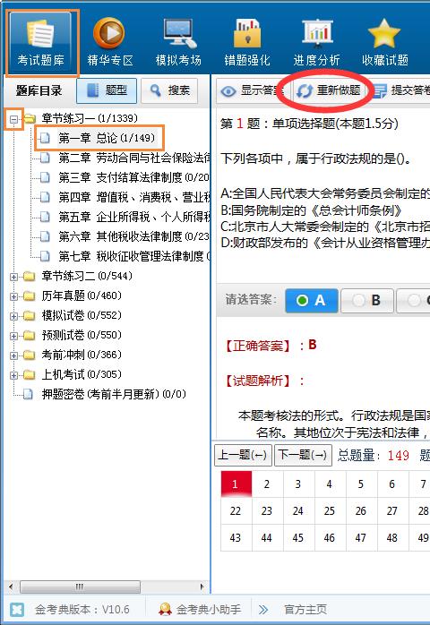
Task: Select the 第一章 总论 chapter
Action: [x=107, y=138]
